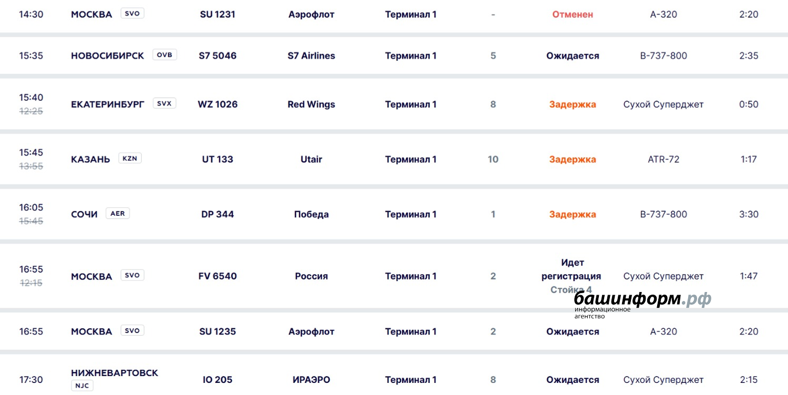Click the OVB airport code badge
This screenshot has height=395, width=788.
point(164,55)
